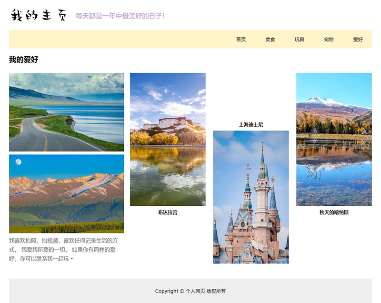The image size is (381, 303).
Task: Click the 爱好 menu item
Action: point(358,40)
